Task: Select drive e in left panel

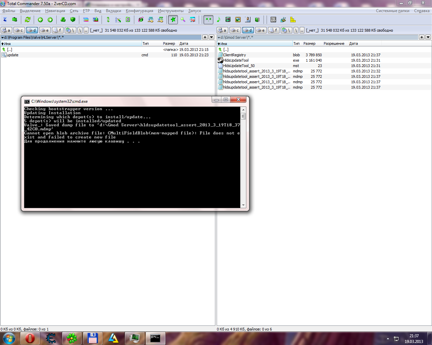Action: point(45,30)
